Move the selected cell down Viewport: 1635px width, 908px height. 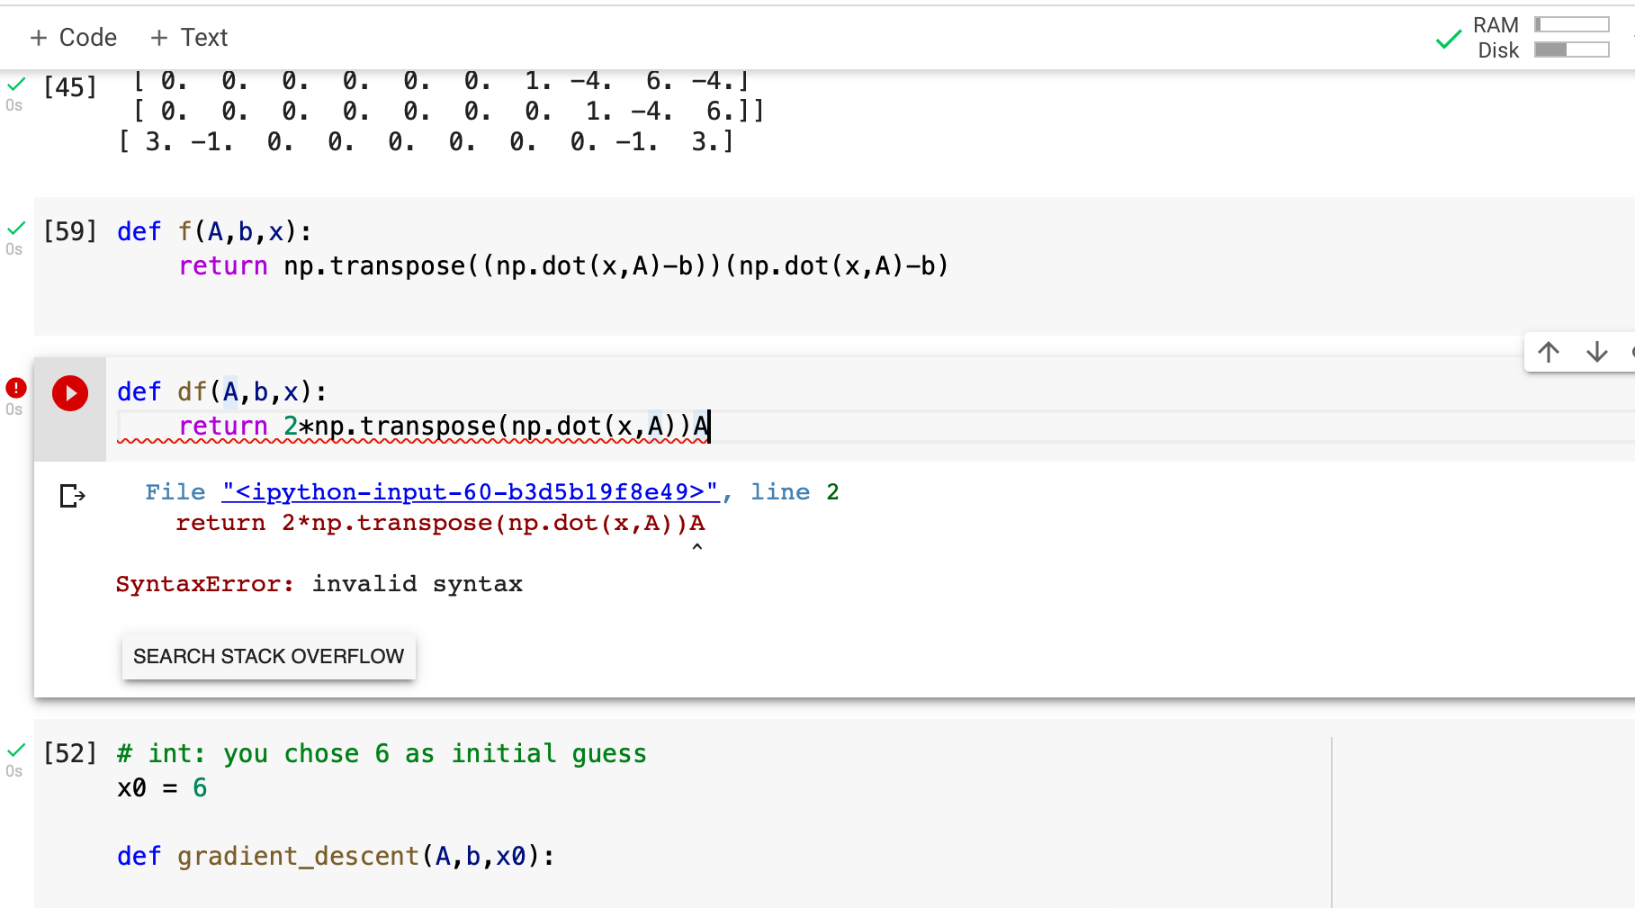tap(1596, 352)
